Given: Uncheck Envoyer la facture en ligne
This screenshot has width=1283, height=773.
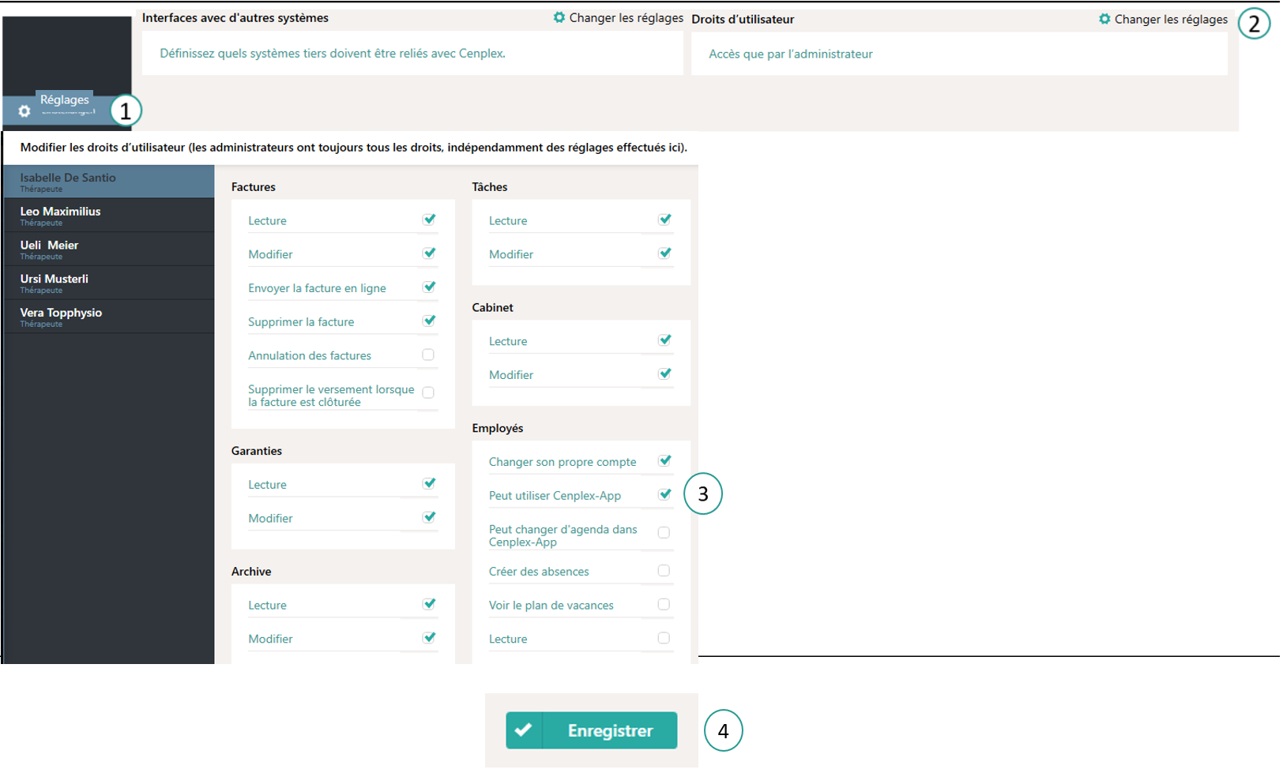Looking at the screenshot, I should click(x=429, y=287).
